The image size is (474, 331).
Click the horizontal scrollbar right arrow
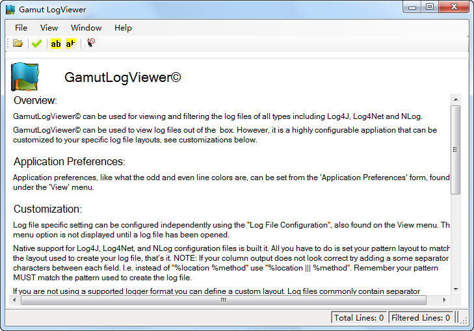tap(444, 300)
